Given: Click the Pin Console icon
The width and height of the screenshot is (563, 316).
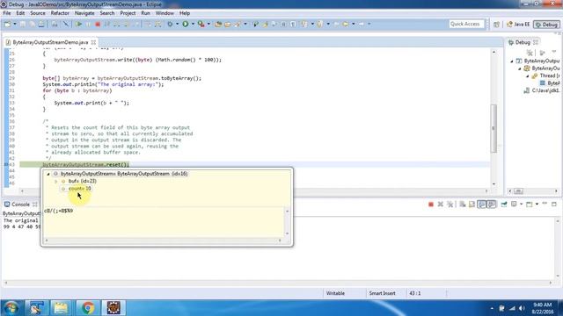Looking at the screenshot, I should [x=504, y=205].
